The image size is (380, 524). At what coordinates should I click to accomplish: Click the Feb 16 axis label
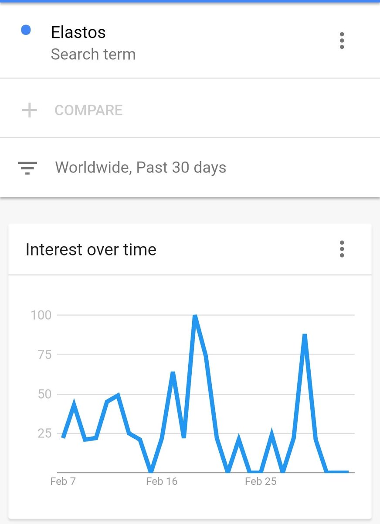click(x=162, y=482)
